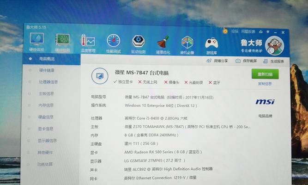
Task: Open the title bar dropdown menu icon
Action: point(268,32)
